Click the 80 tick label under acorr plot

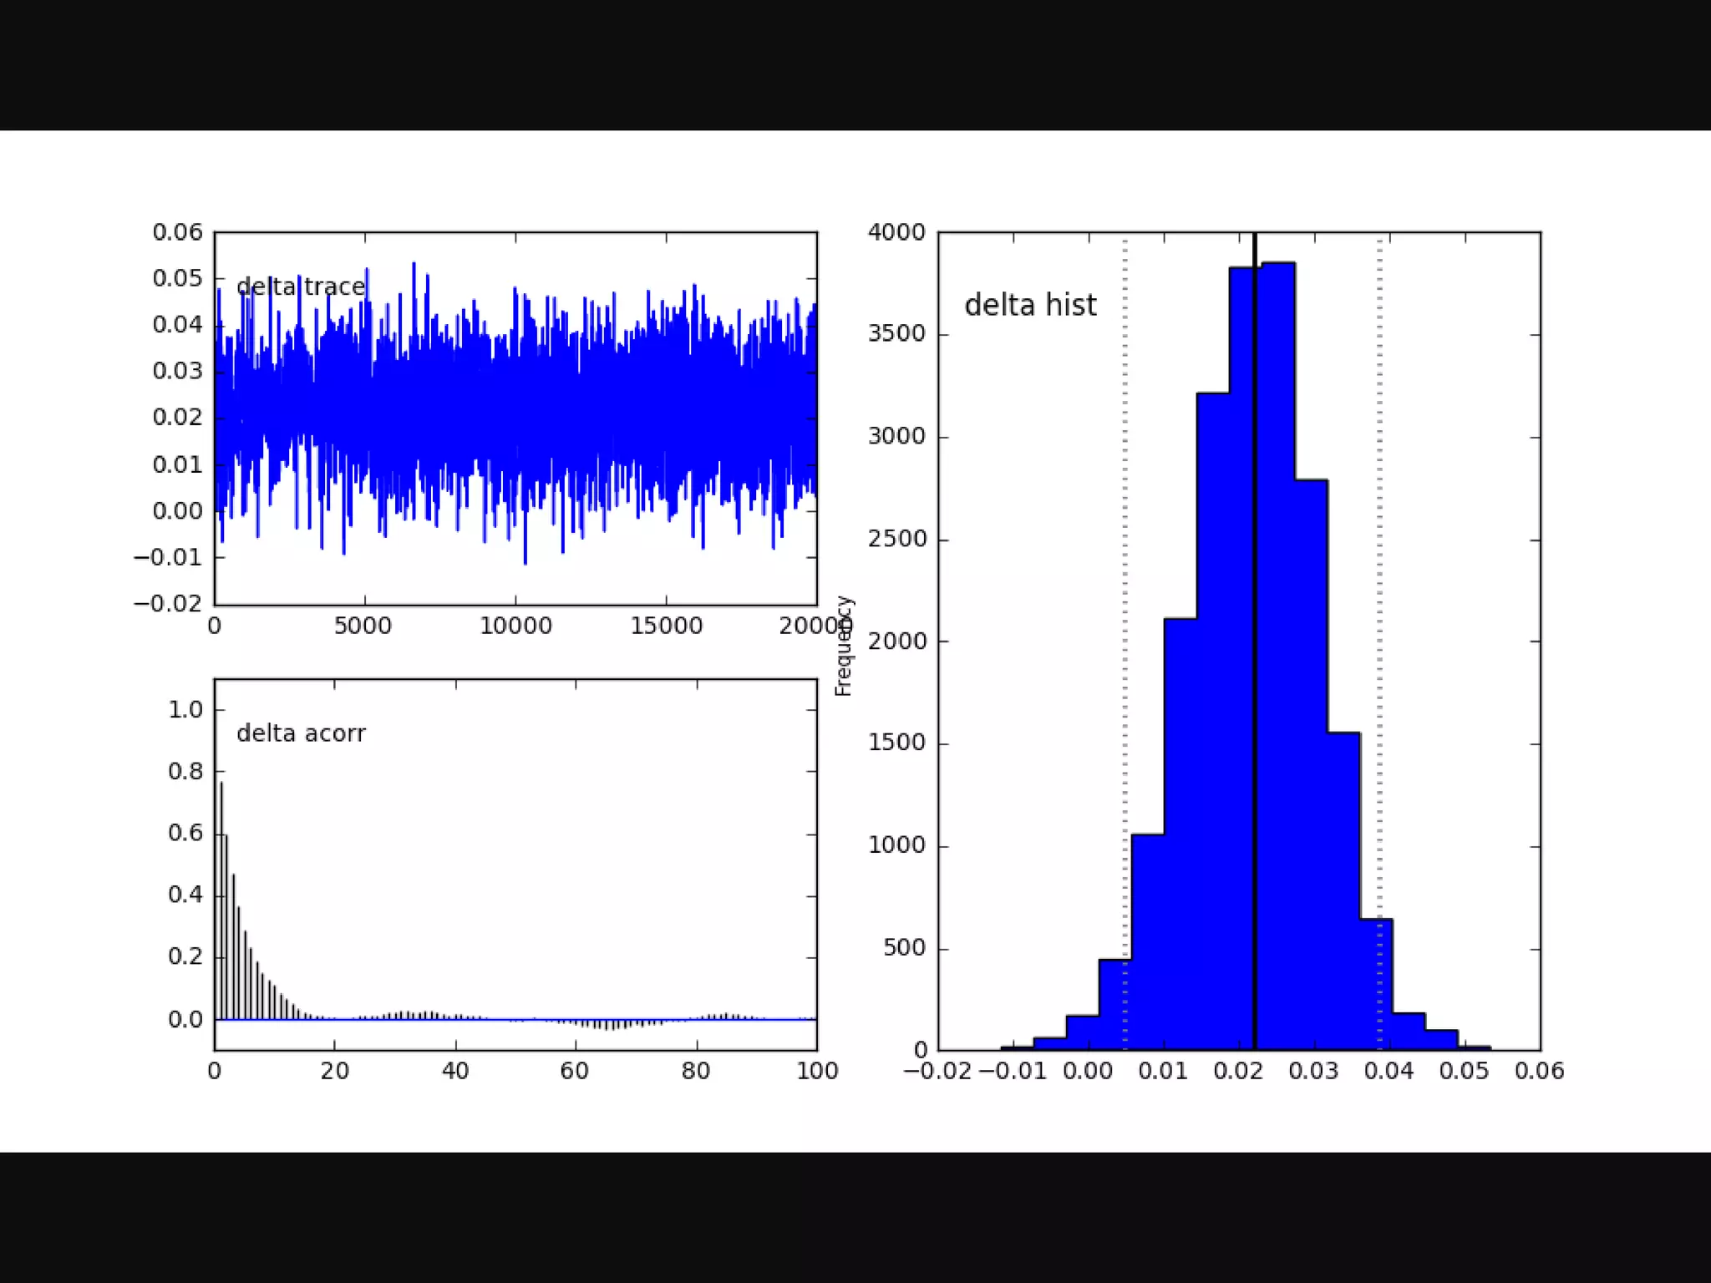[x=696, y=1071]
